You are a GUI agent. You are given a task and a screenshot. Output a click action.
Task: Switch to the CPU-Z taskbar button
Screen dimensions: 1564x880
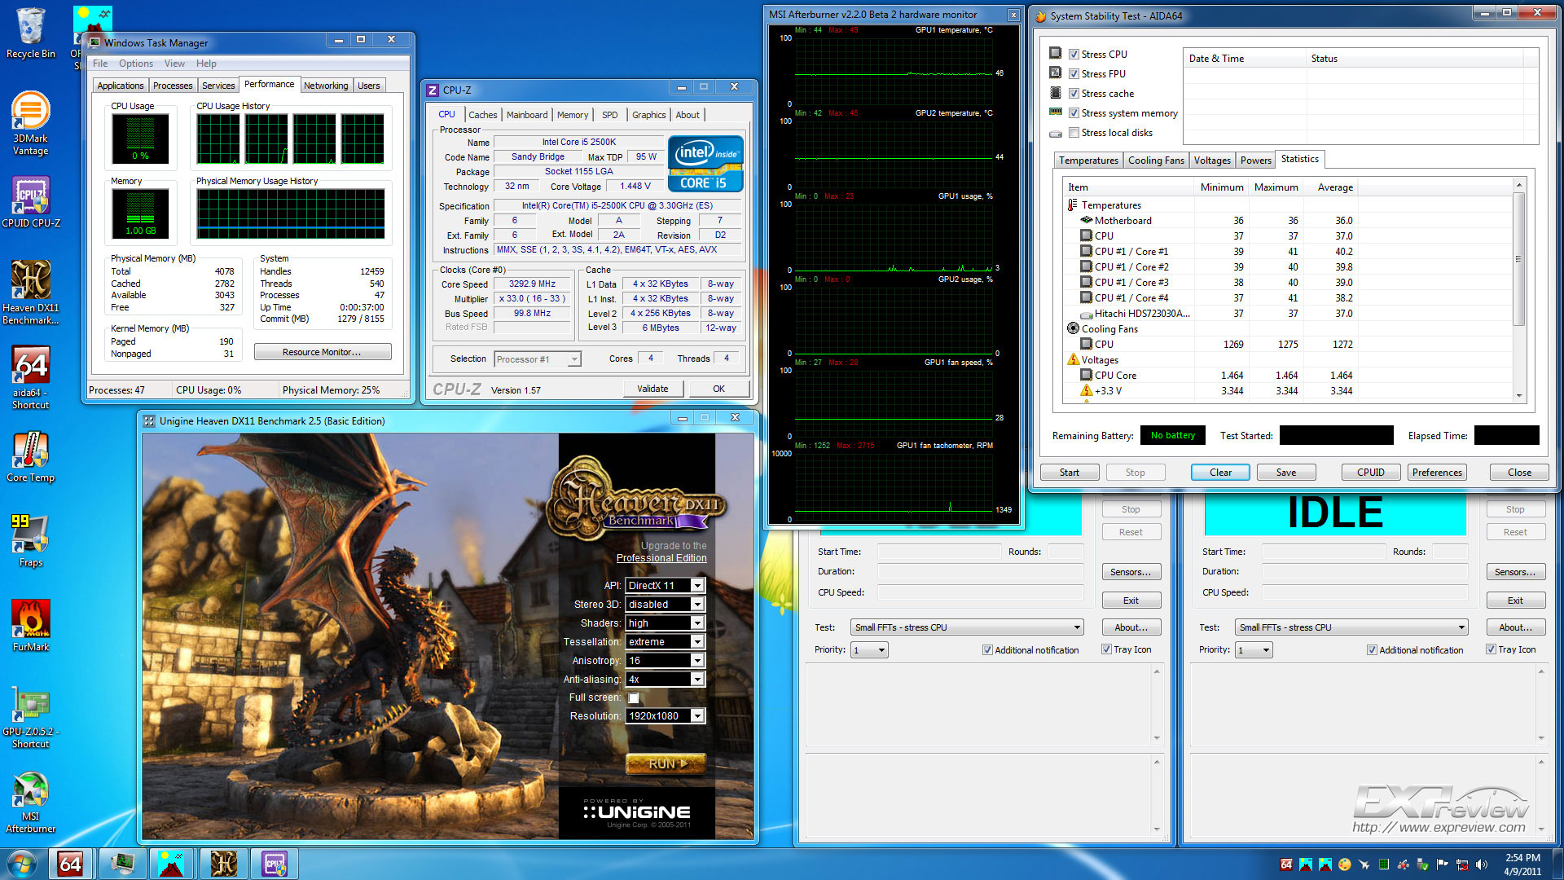(x=275, y=864)
